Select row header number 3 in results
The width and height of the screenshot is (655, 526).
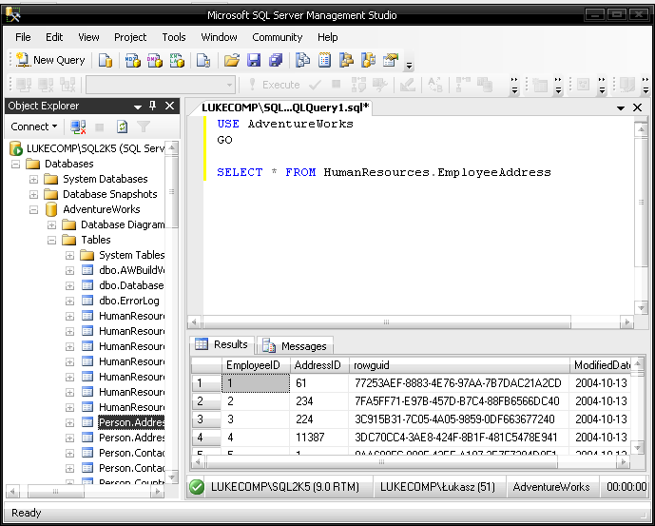(x=206, y=419)
